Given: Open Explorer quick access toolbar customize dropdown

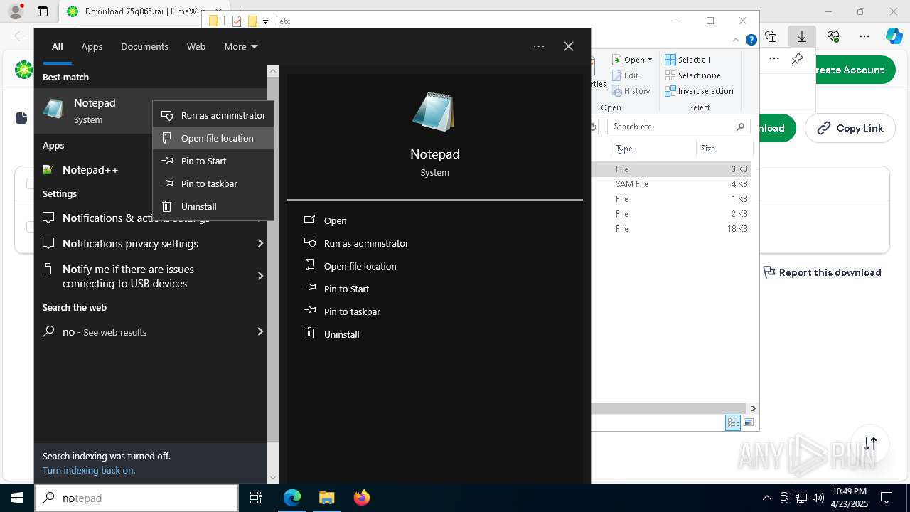Looking at the screenshot, I should coord(265,21).
